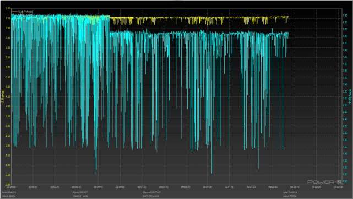
Task: Select the Elapsed time readout in status bar
Action: 152,195
